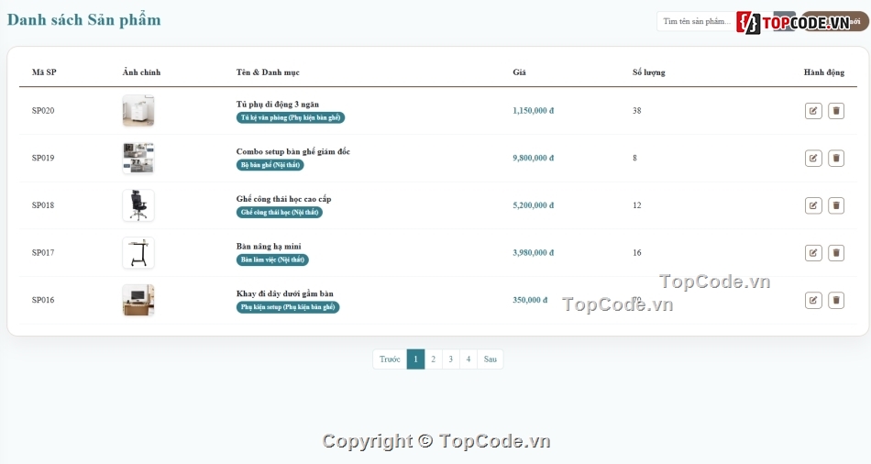The width and height of the screenshot is (871, 464).
Task: Click product name 'Bàn nâng hạ mini'
Action: (x=269, y=246)
